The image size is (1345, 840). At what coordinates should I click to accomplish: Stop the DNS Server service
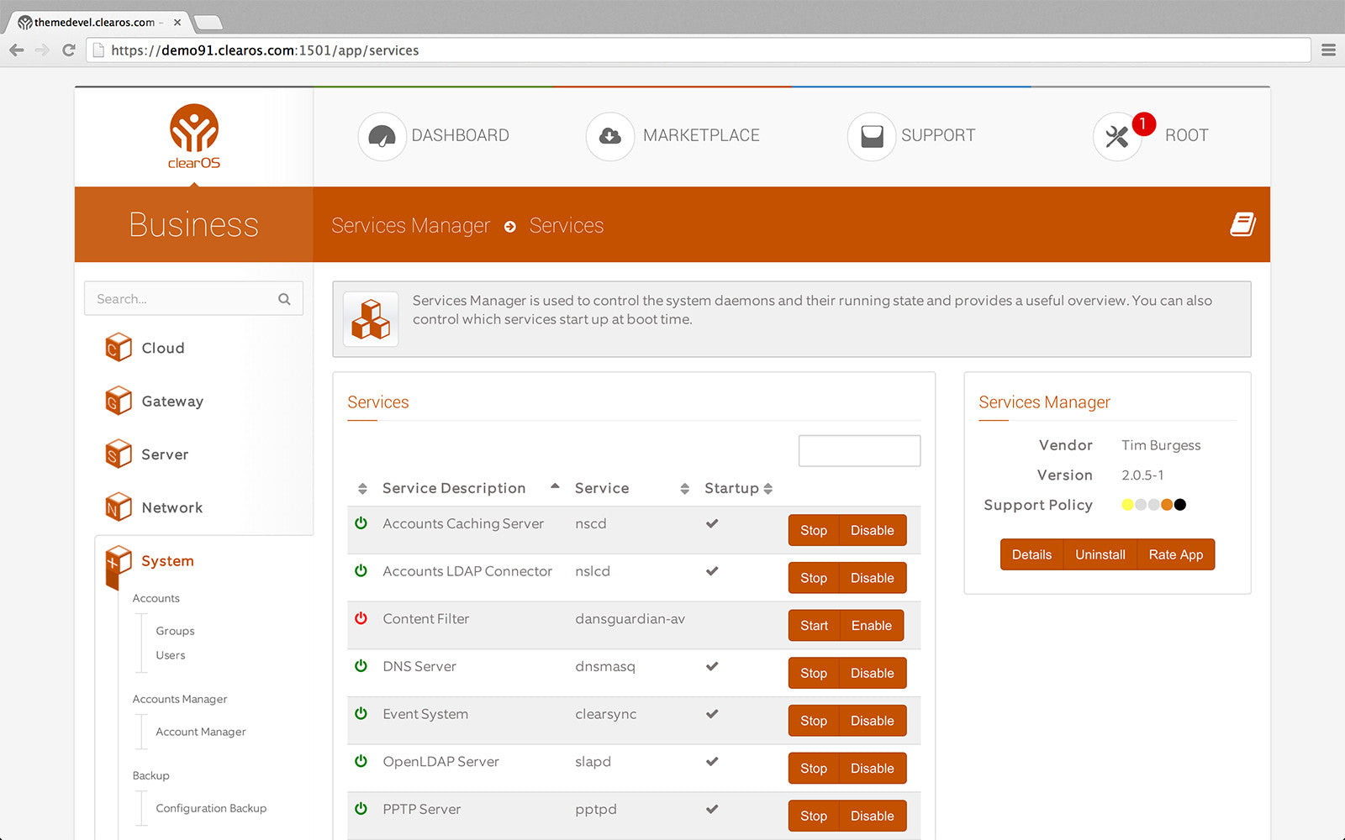point(814,673)
